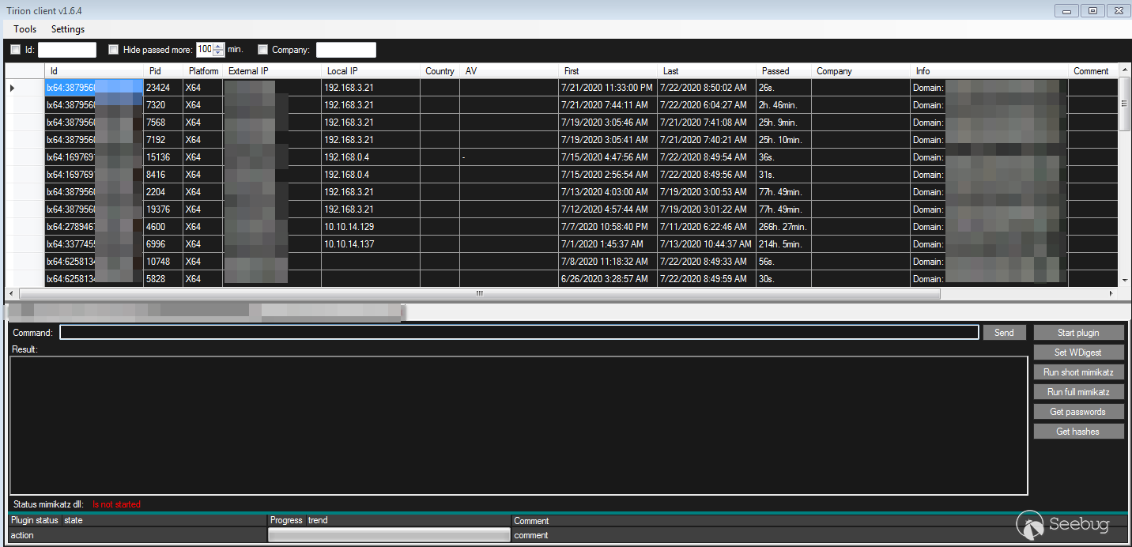
Task: Sort by the Id column header
Action: (94, 71)
